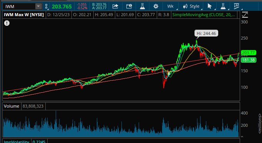Click the open value O: 202.21

pos(82,15)
